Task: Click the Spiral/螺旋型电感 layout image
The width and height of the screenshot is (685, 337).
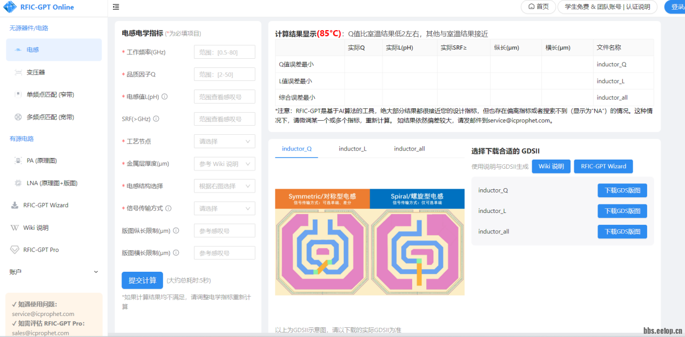Action: click(x=417, y=242)
